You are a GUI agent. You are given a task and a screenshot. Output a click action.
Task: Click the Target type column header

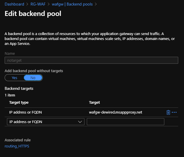point(19,103)
